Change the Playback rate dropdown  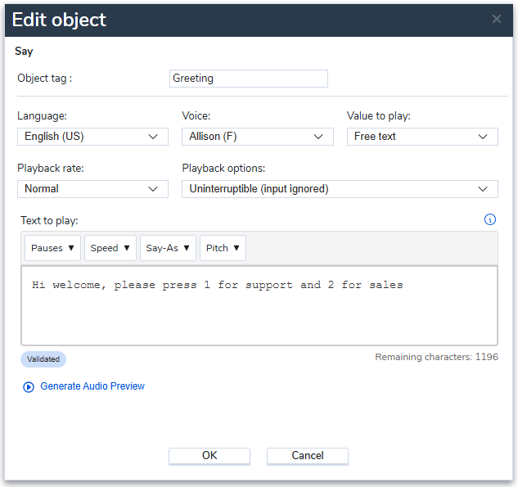pyautogui.click(x=92, y=189)
